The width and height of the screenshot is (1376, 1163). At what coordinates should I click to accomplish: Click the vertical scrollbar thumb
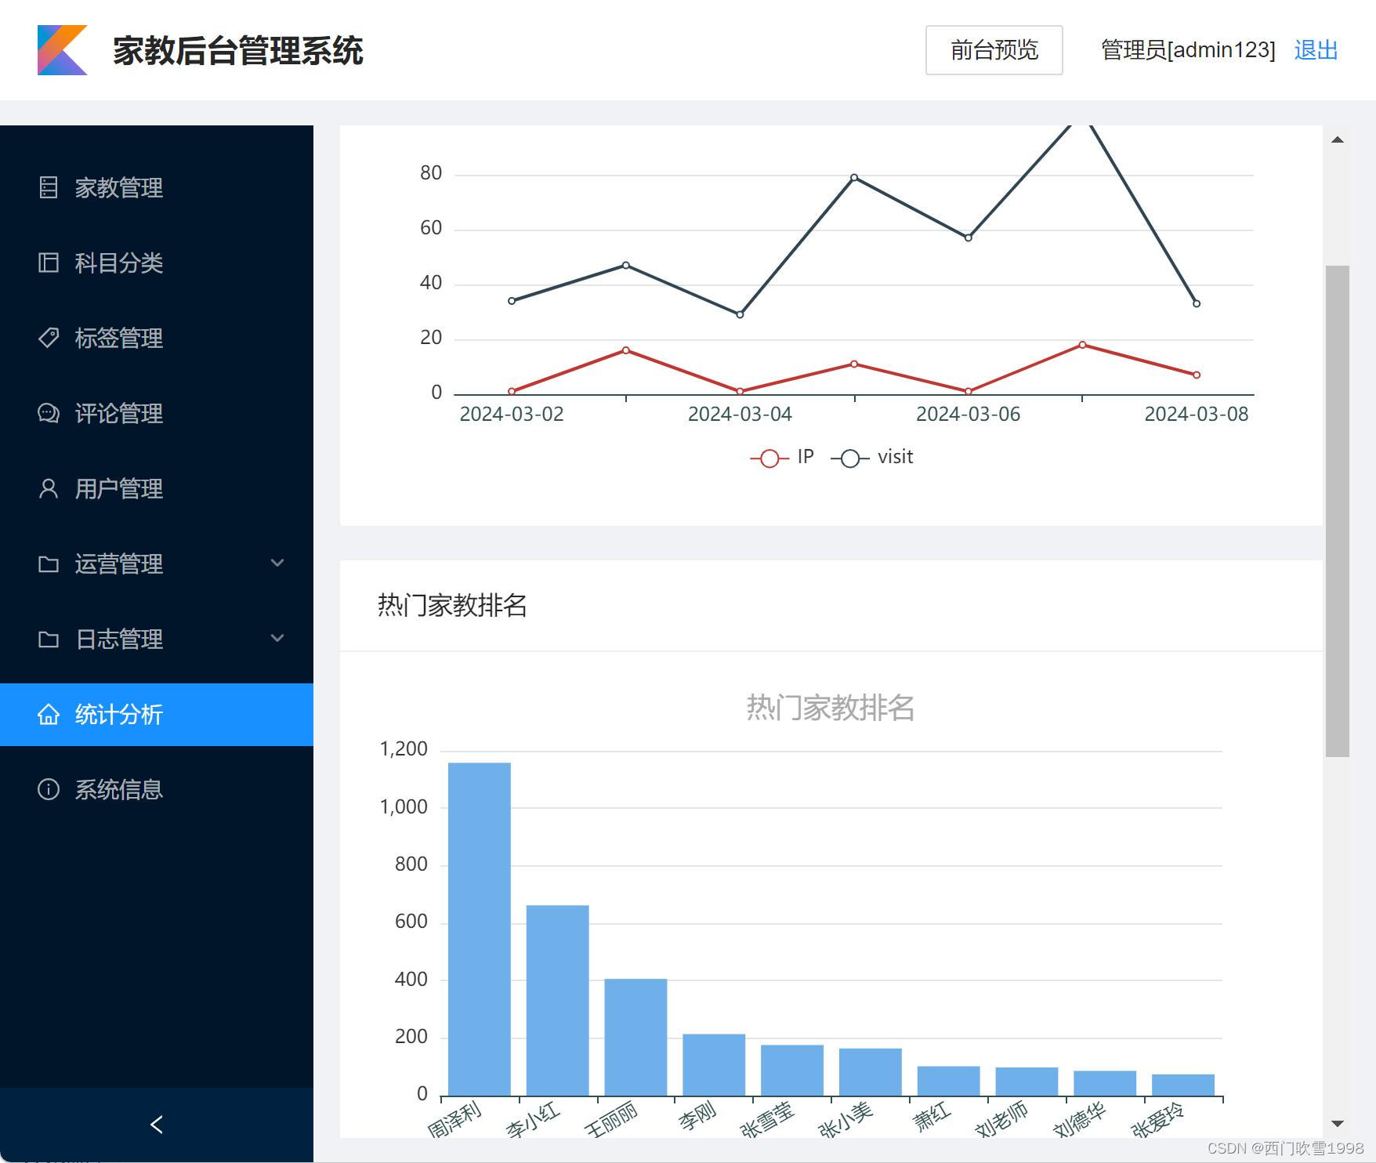(1338, 511)
